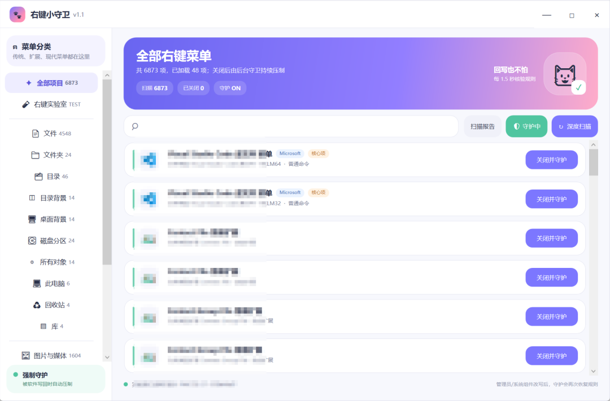Open the 扫描报告 scan report

[x=482, y=126]
